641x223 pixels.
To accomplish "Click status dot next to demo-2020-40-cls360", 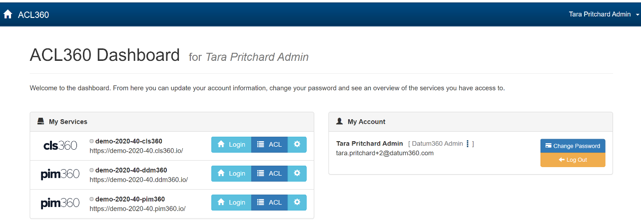I will point(92,141).
